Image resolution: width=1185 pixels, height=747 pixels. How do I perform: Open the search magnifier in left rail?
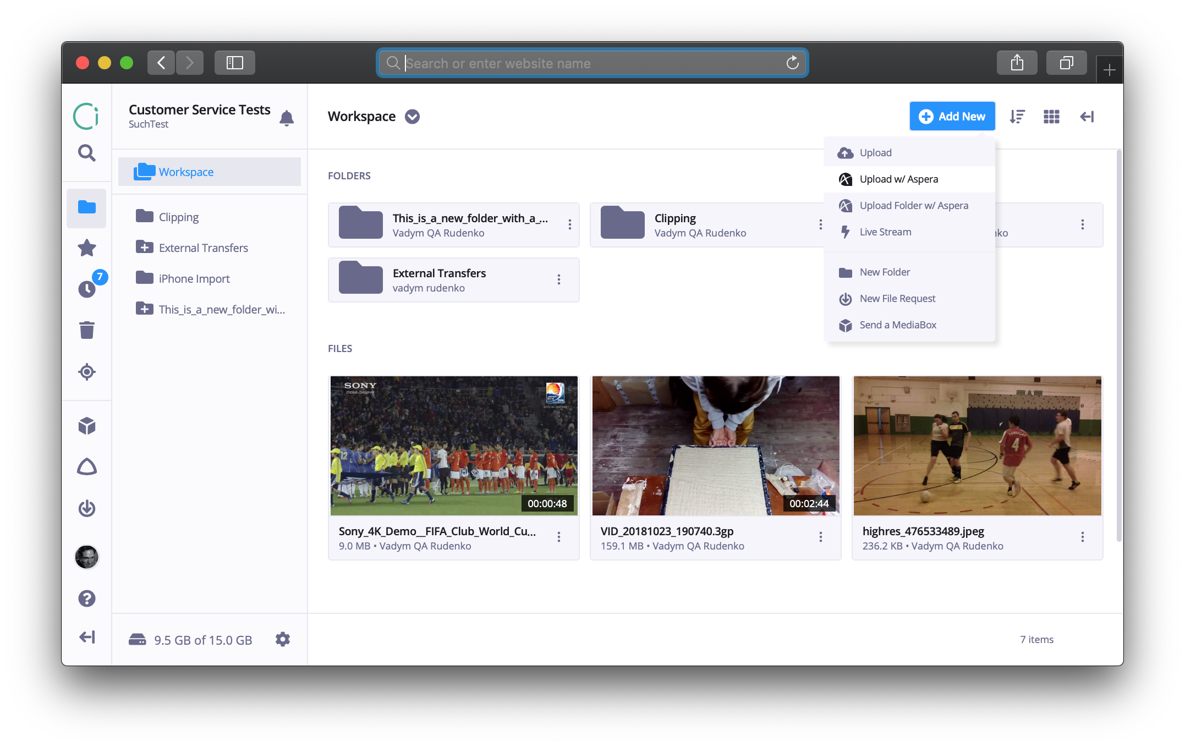point(86,152)
